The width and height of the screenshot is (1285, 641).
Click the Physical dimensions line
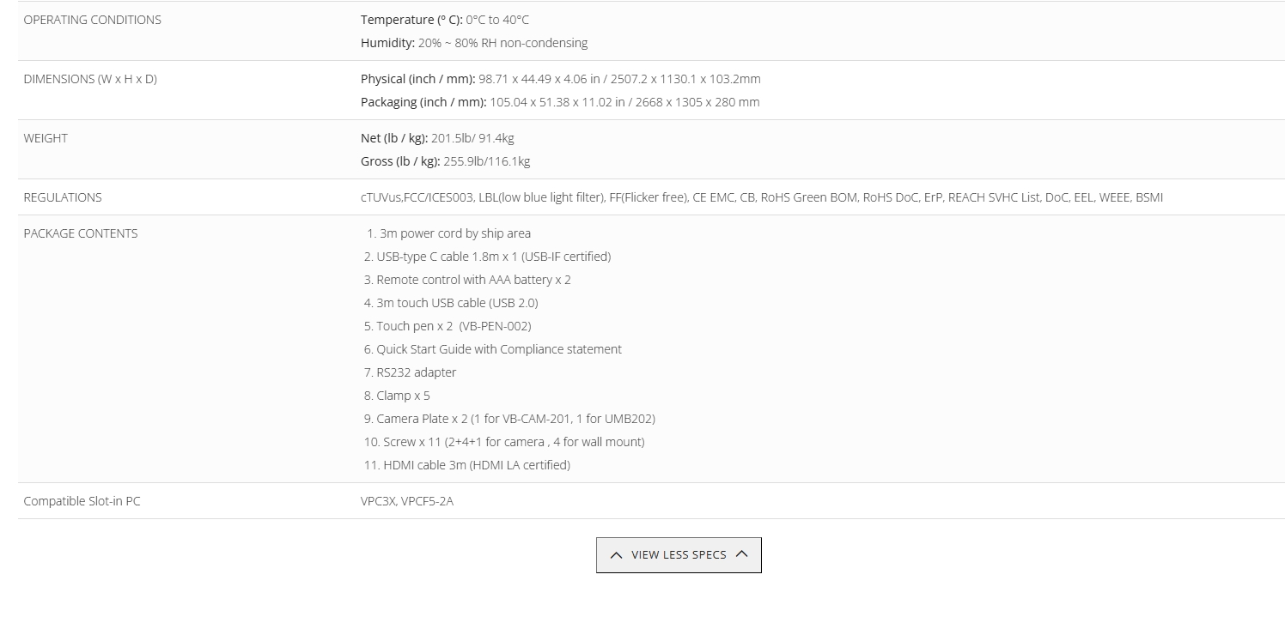coord(561,79)
